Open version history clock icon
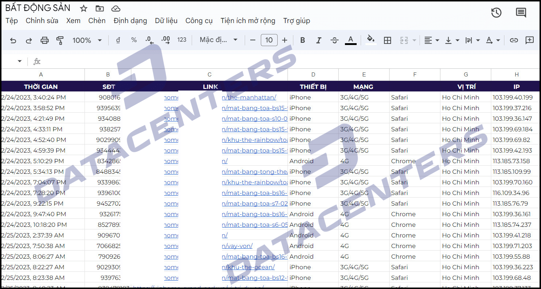The height and width of the screenshot is (289, 541). 496,13
